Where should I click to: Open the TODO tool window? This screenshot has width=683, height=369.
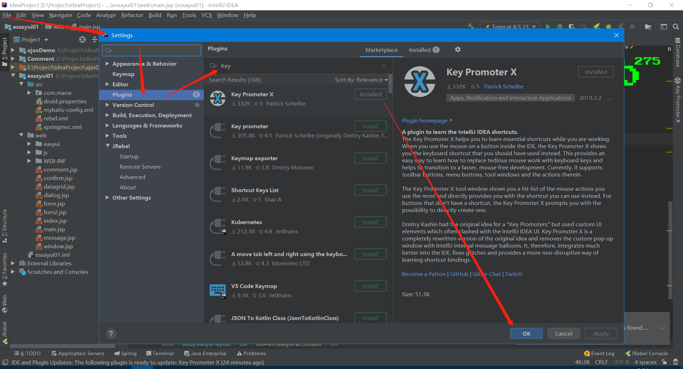[x=27, y=353]
